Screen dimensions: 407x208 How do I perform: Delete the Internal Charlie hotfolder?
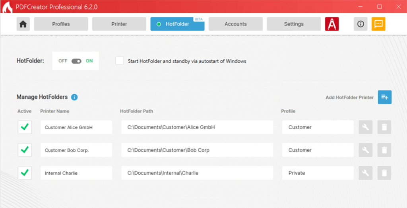pyautogui.click(x=384, y=173)
